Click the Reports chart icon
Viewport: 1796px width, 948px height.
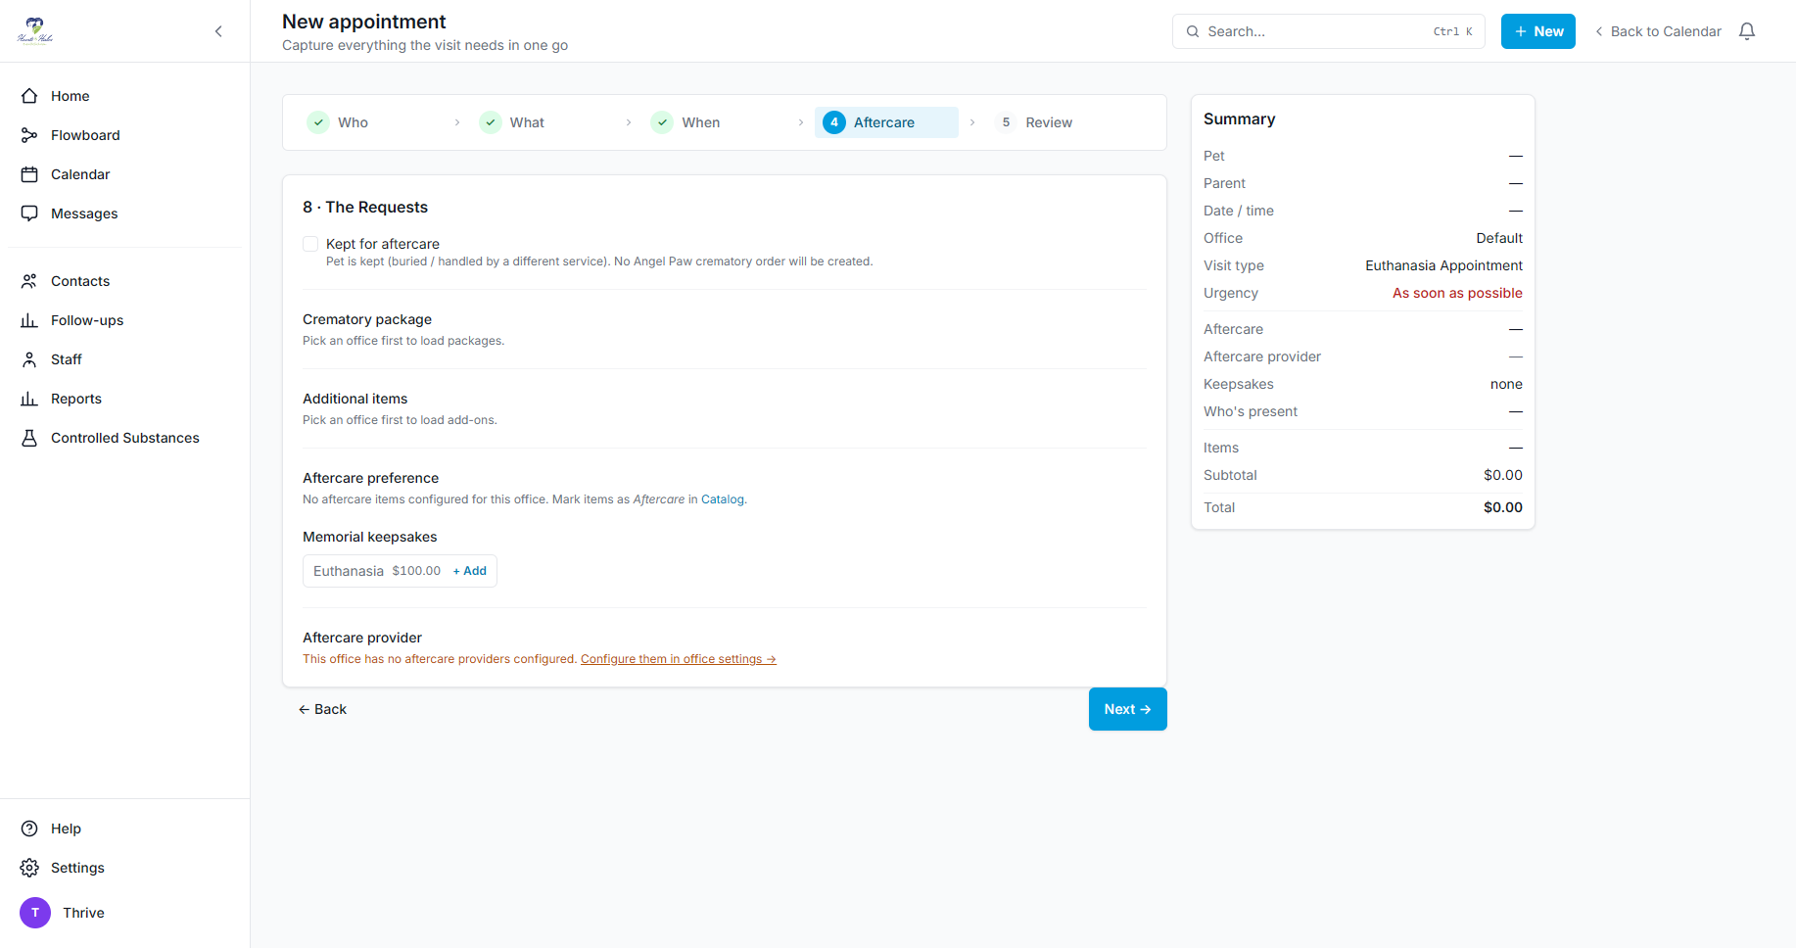pyautogui.click(x=29, y=399)
